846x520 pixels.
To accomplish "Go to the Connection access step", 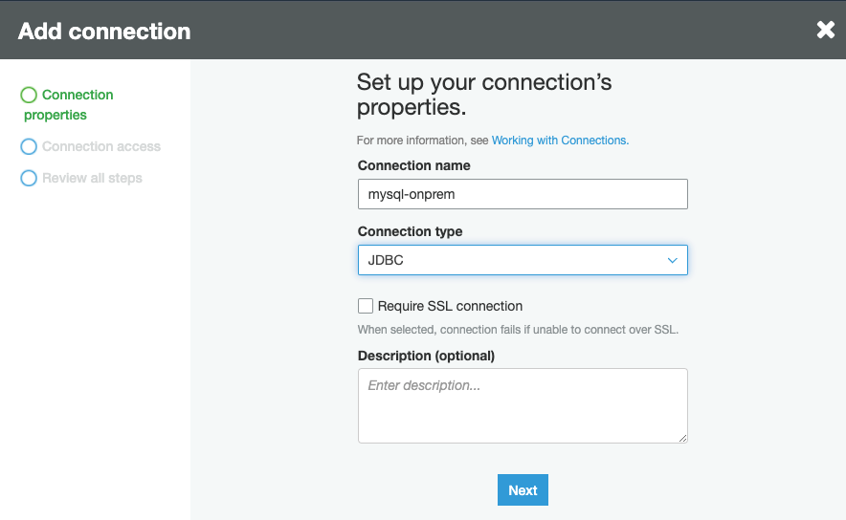I will click(x=100, y=146).
